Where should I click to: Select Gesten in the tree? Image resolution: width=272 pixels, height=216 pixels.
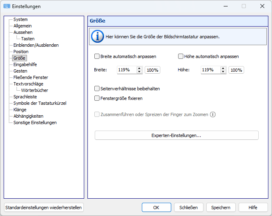20,71
